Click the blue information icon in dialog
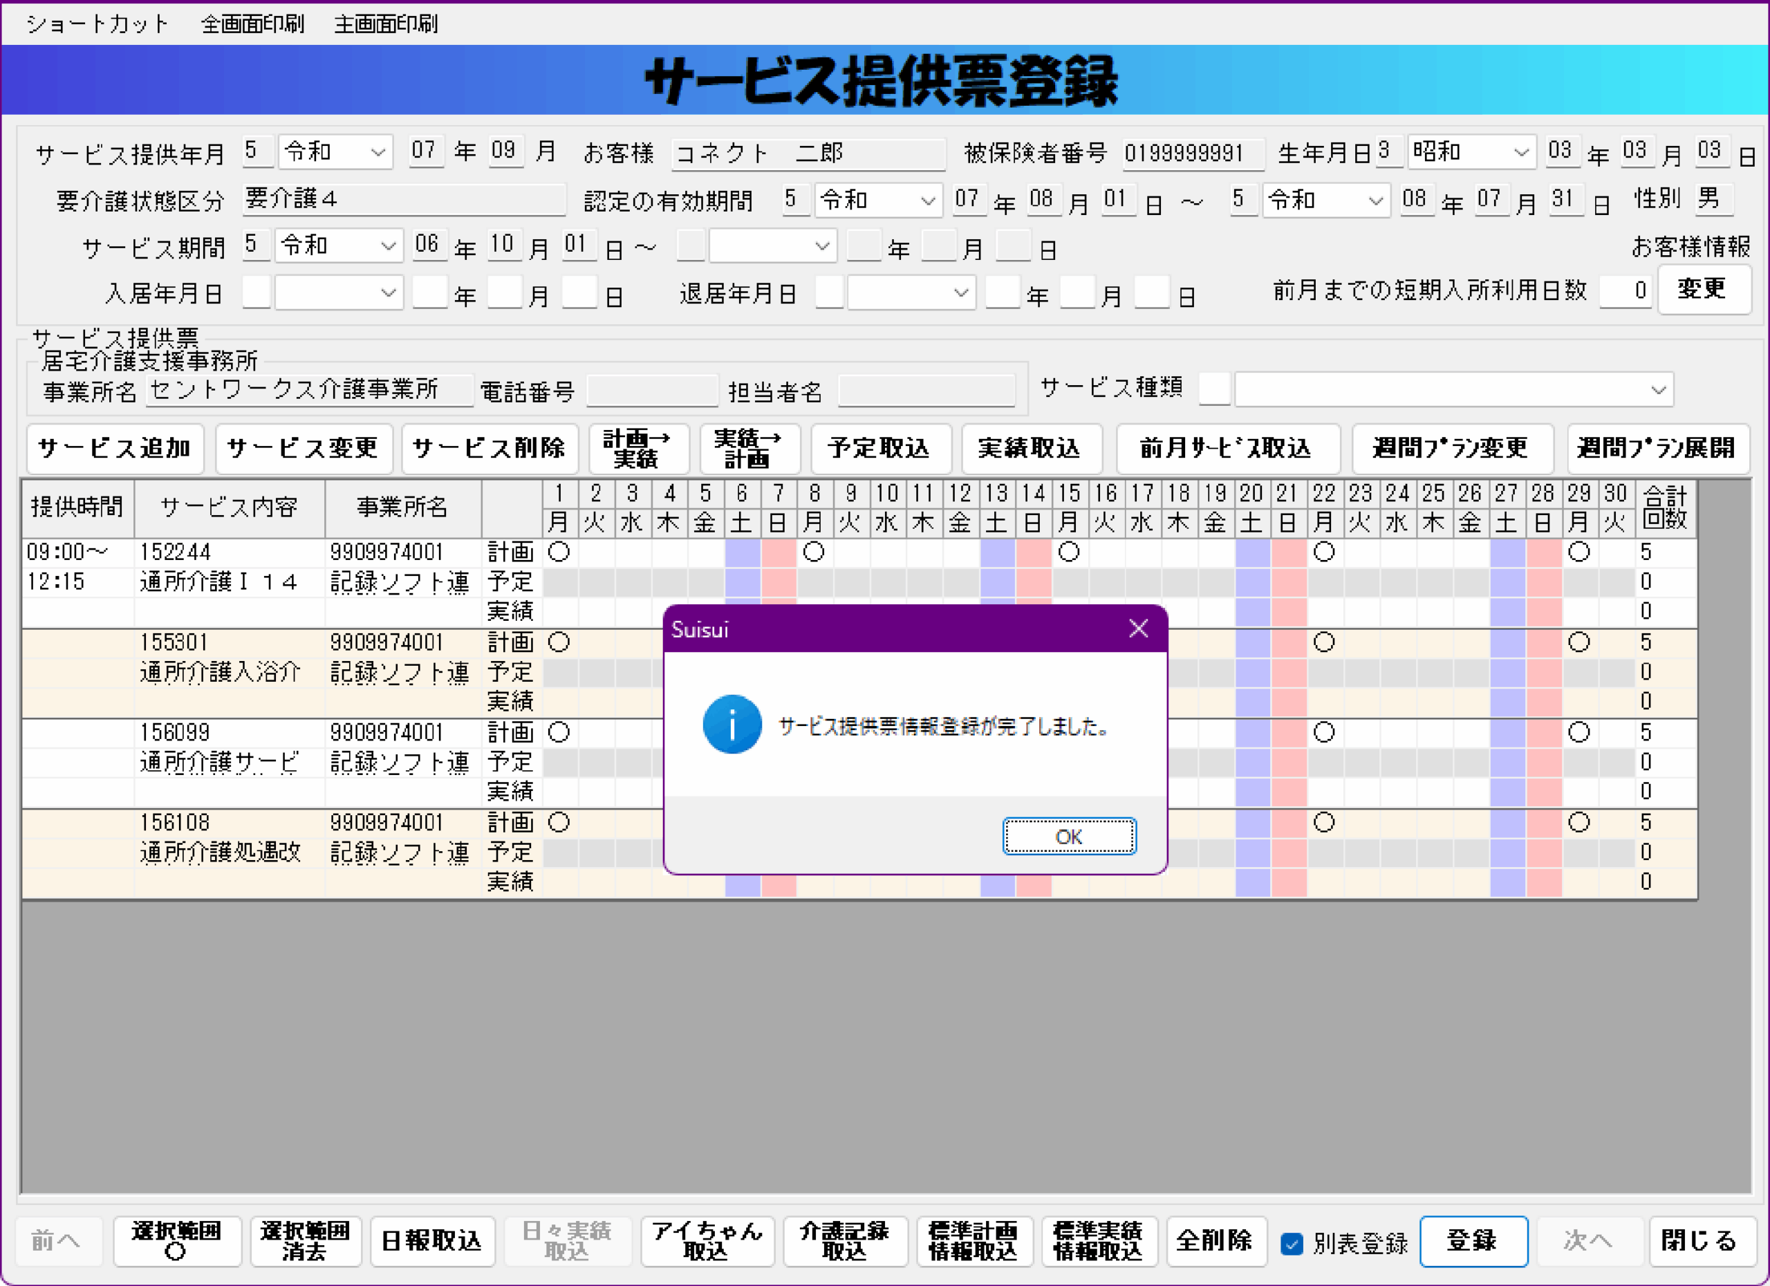1770x1286 pixels. 732,725
